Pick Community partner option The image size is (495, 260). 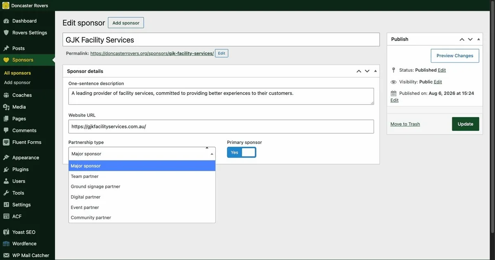point(142,218)
